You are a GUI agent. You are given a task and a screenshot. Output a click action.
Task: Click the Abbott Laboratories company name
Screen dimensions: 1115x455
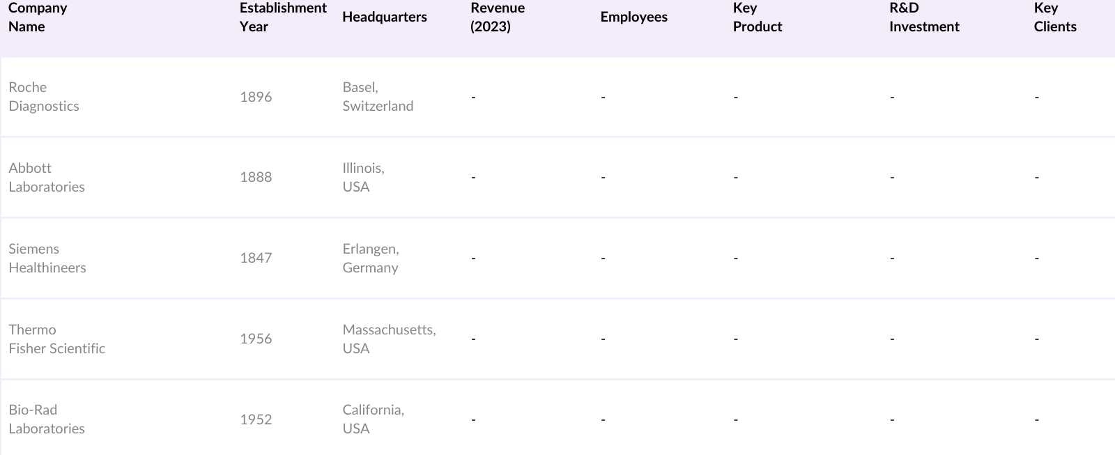pyautogui.click(x=47, y=178)
